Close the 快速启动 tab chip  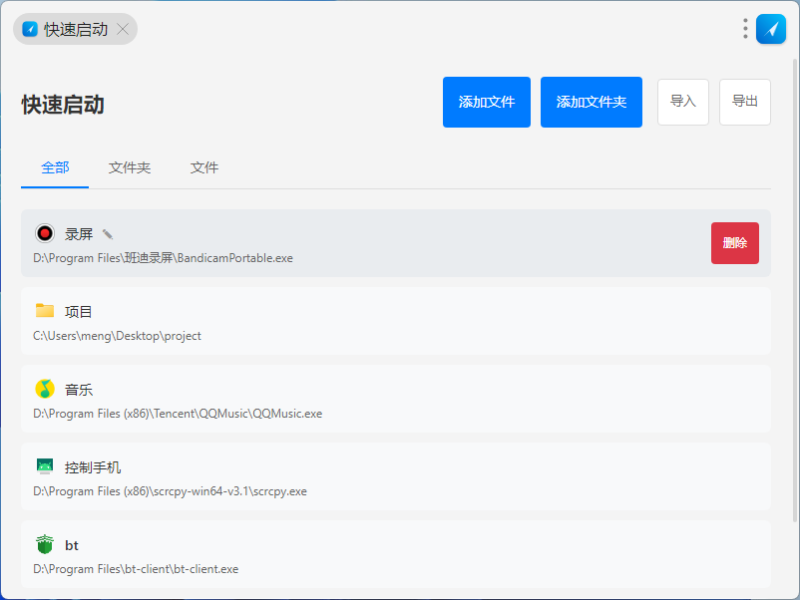(123, 29)
